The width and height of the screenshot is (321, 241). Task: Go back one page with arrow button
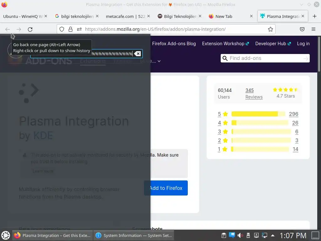tap(8, 29)
